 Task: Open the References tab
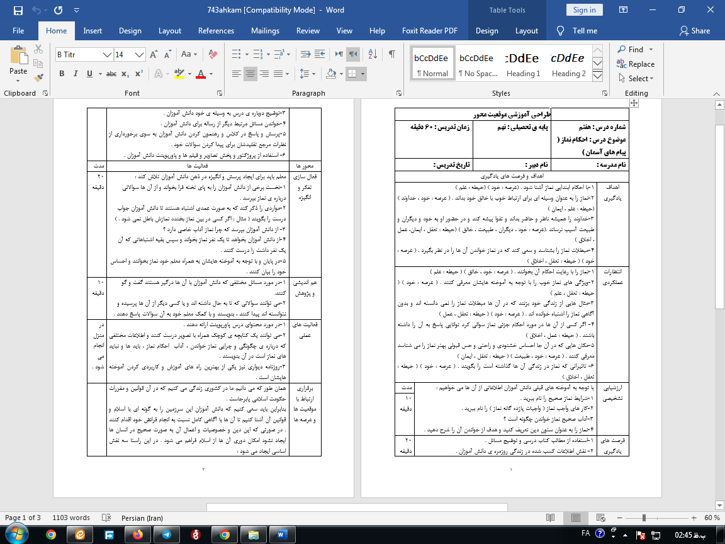tap(216, 31)
